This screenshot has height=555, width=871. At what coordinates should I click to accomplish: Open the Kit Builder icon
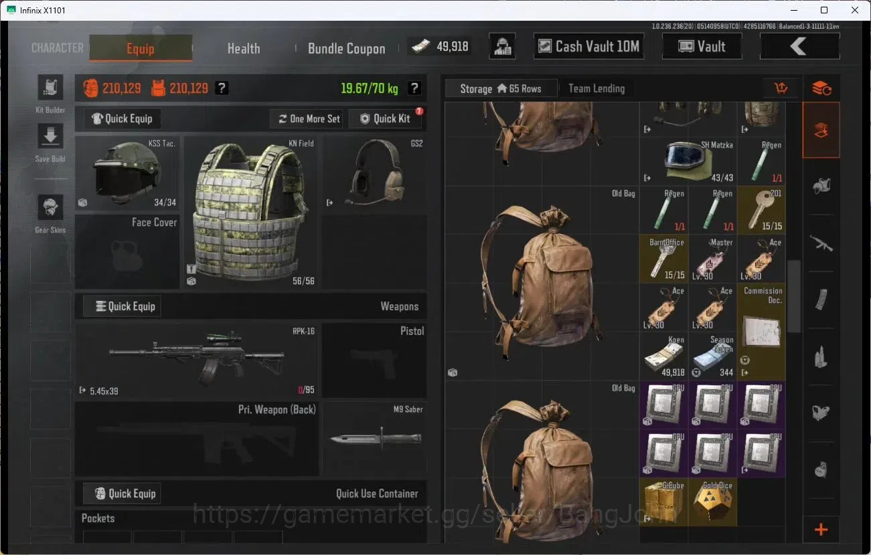click(50, 88)
